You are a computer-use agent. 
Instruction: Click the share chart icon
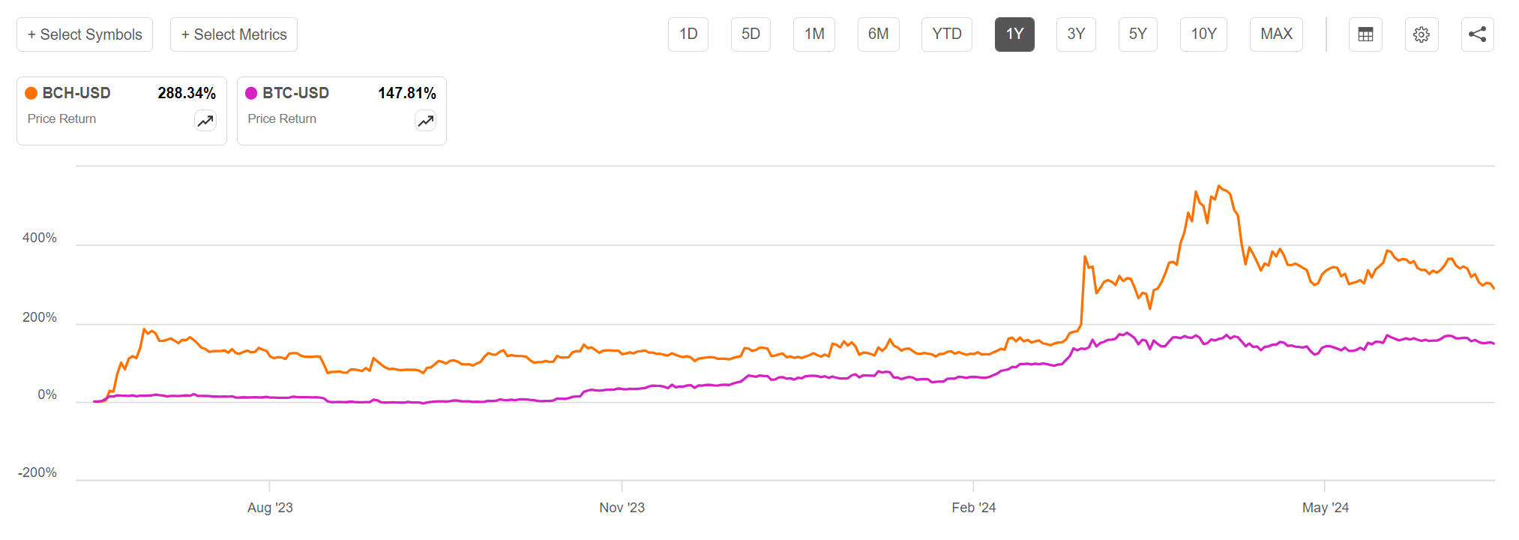(1477, 34)
